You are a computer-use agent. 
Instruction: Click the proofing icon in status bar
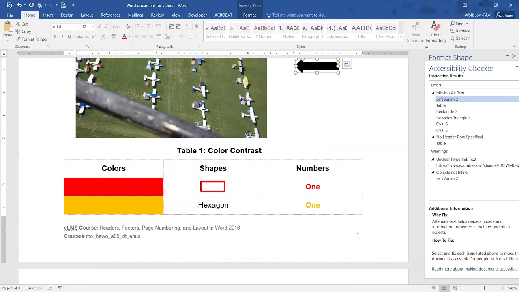click(x=49, y=288)
